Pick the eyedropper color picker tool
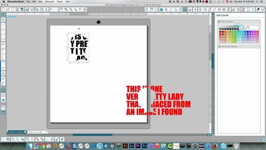This screenshot has width=266, height=150. 246,27
